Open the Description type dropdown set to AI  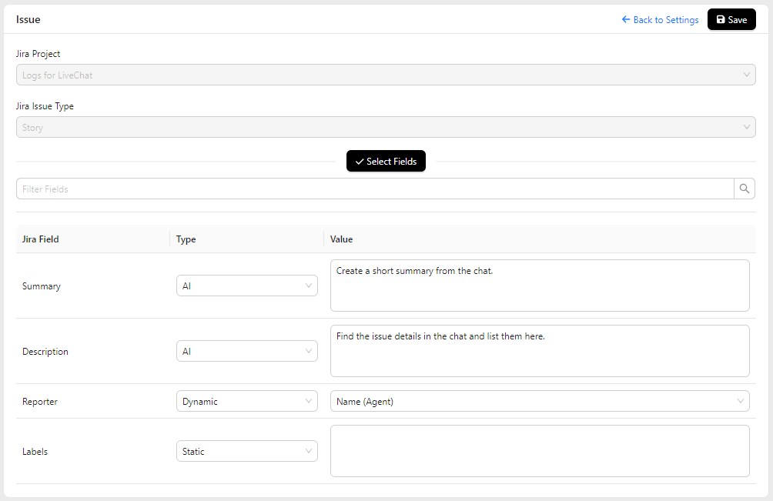[x=246, y=350]
